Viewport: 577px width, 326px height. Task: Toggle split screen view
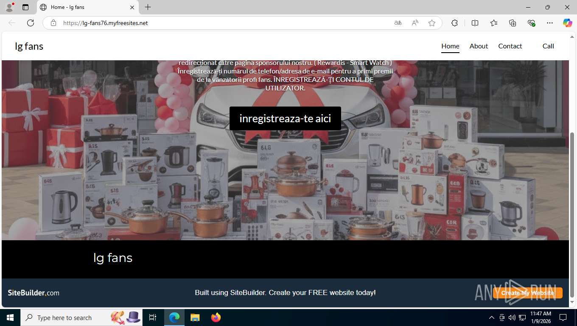coord(475,23)
